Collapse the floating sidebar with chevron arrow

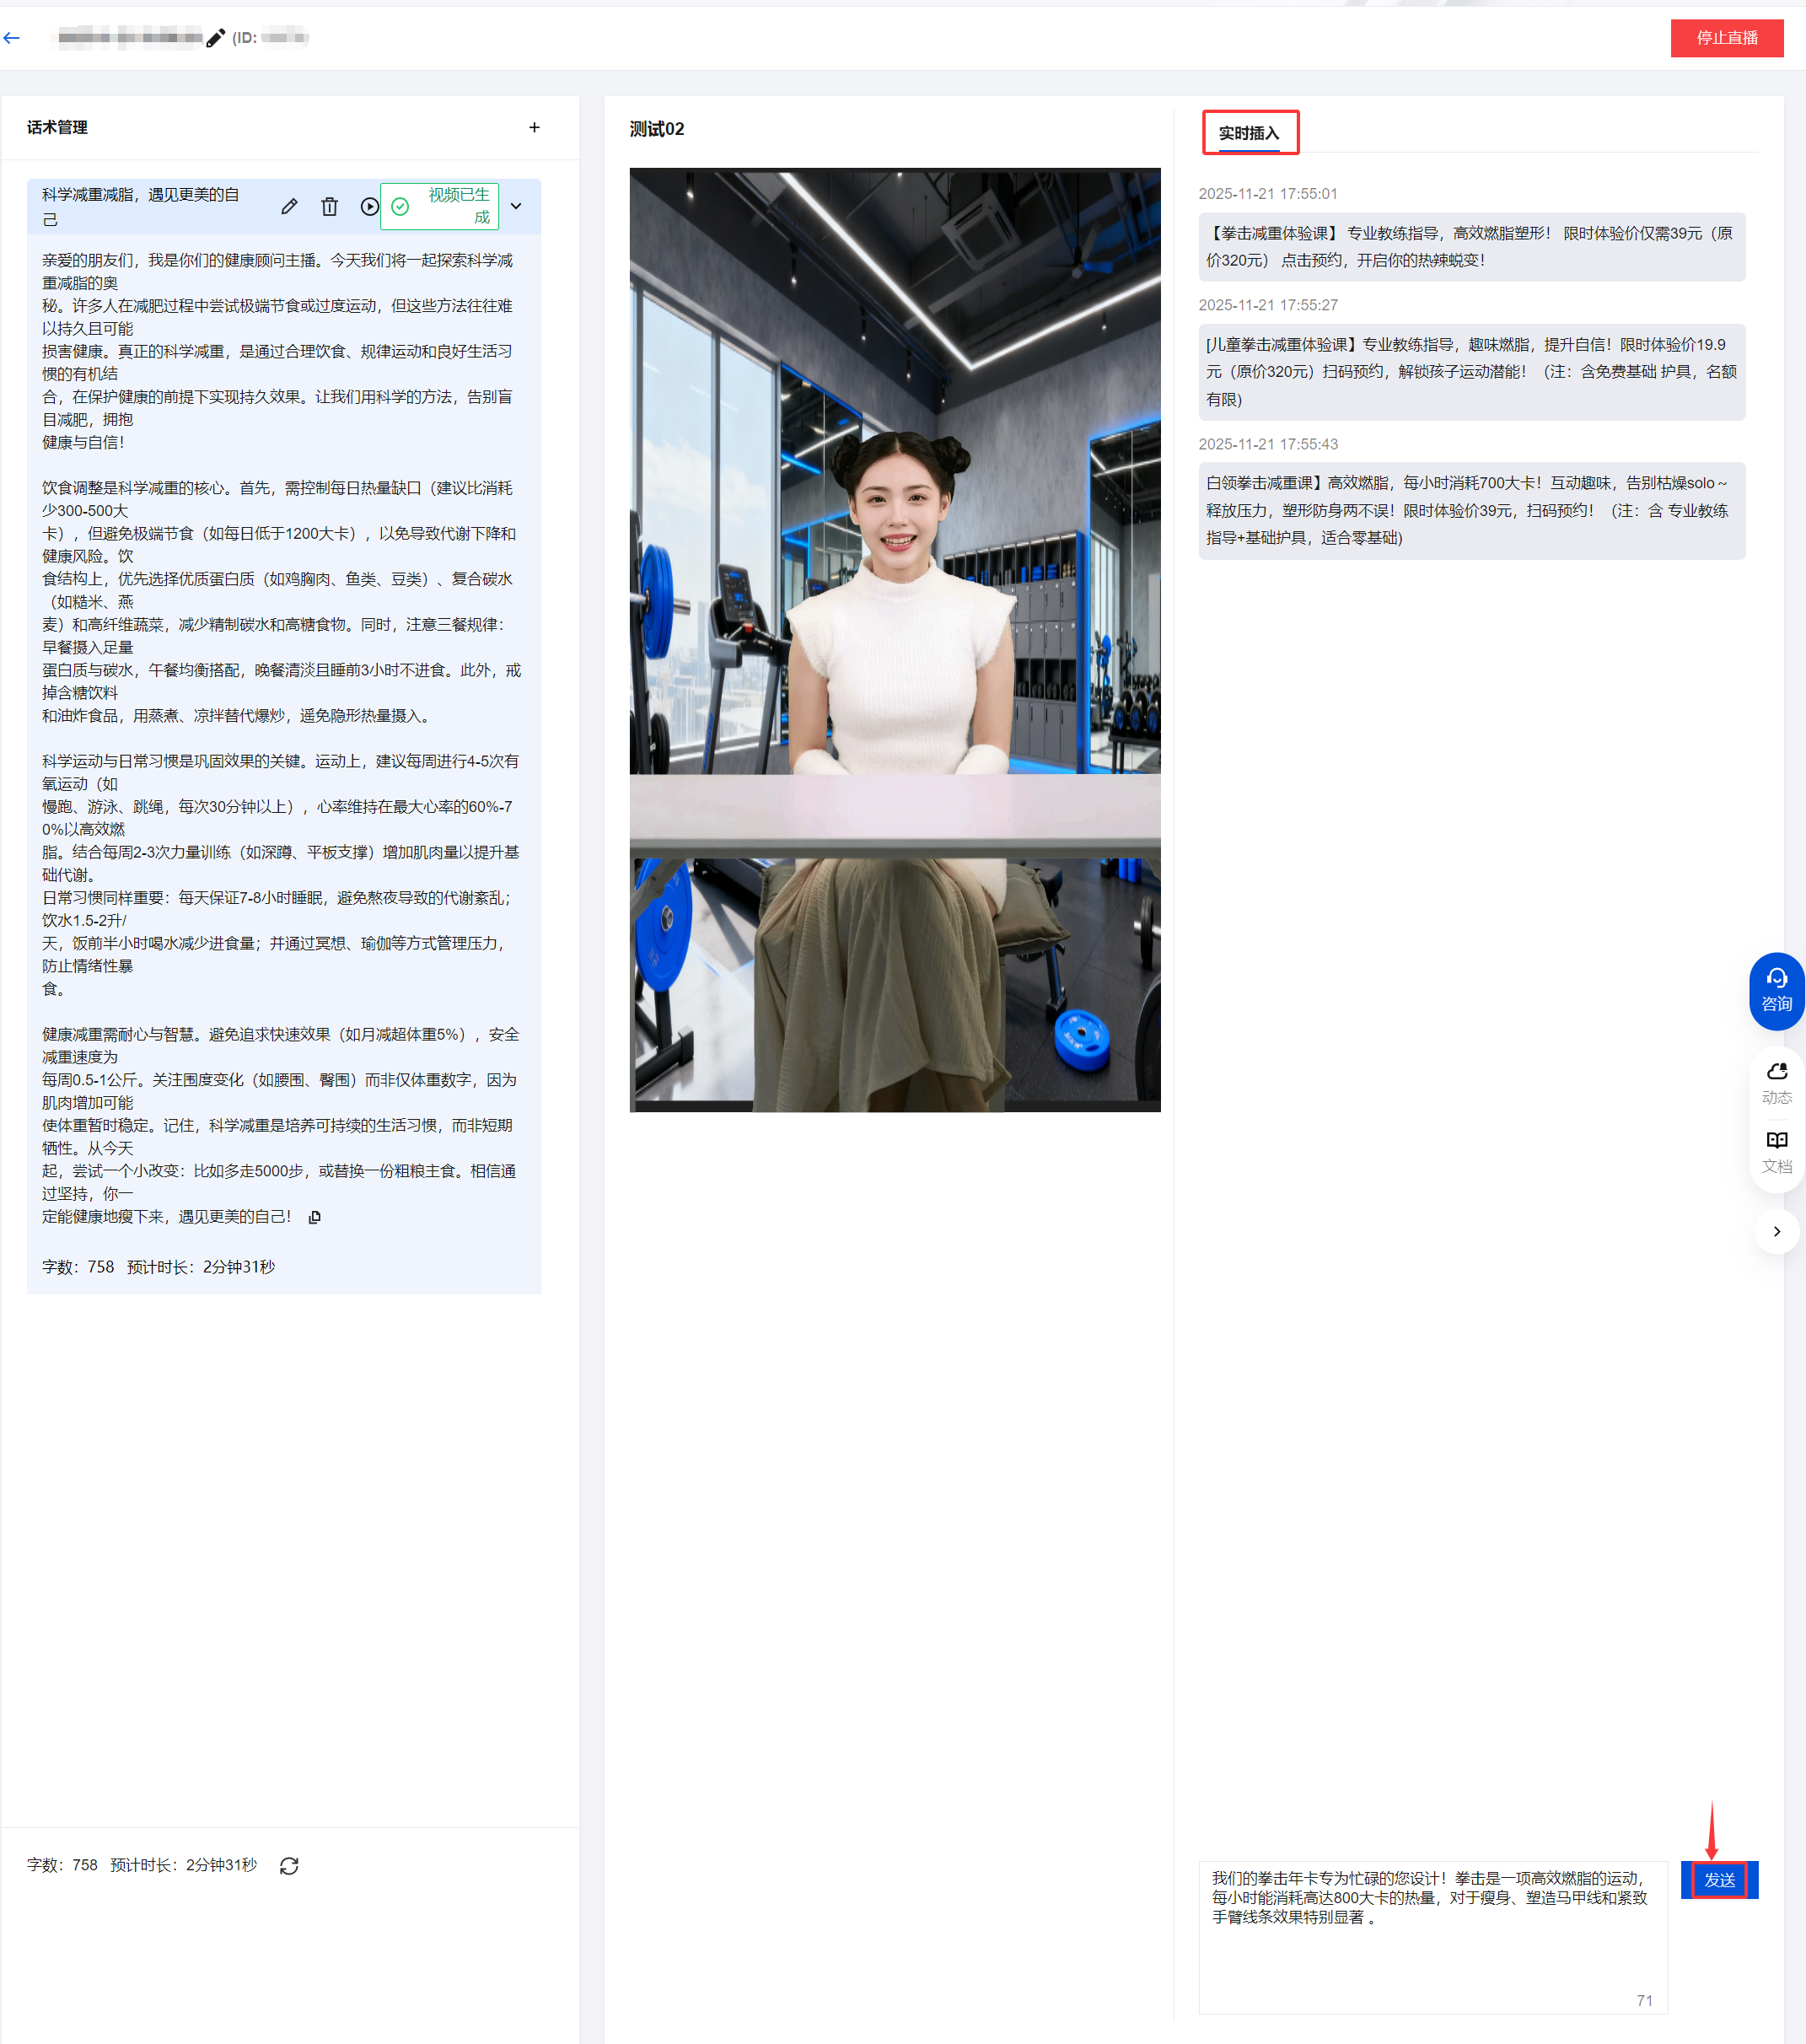click(x=1776, y=1231)
